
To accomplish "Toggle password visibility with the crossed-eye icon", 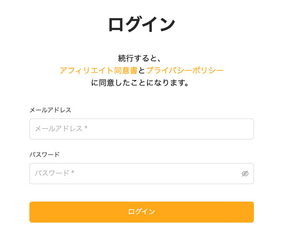I will click(245, 174).
